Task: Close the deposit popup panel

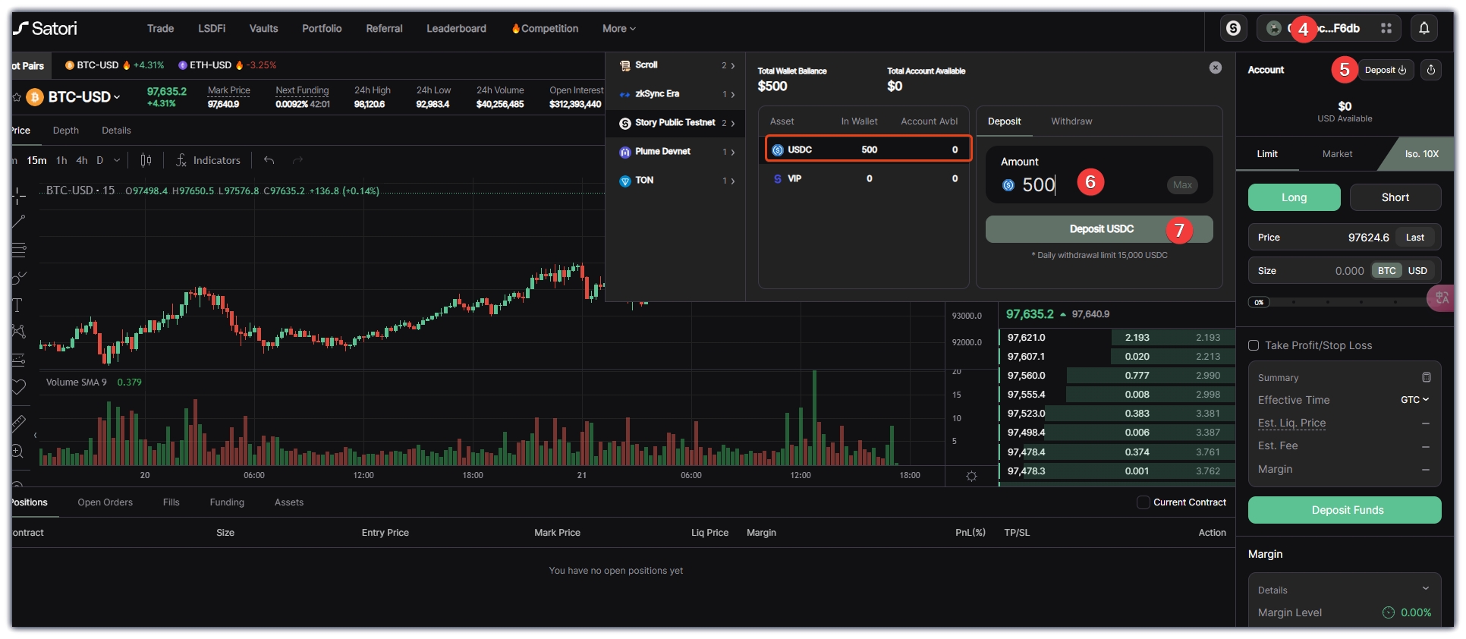Action: coord(1215,68)
